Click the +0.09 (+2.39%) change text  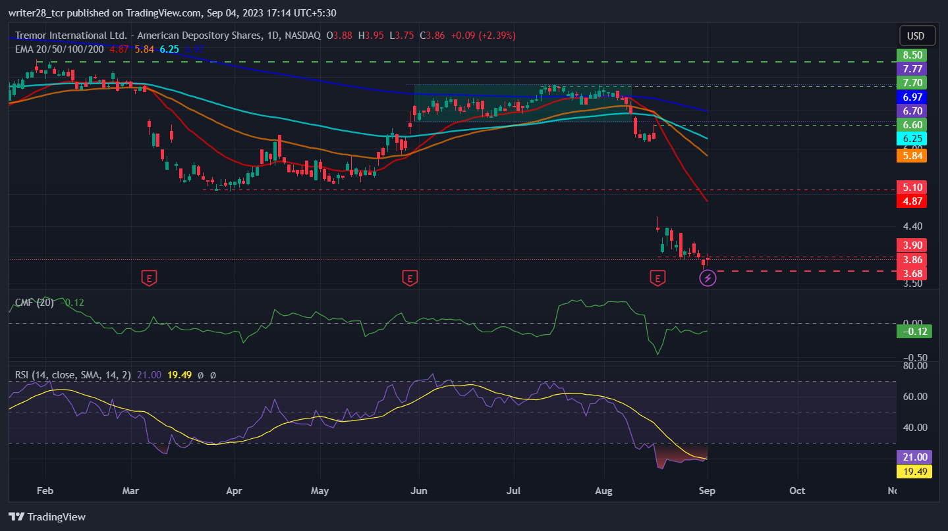point(484,36)
